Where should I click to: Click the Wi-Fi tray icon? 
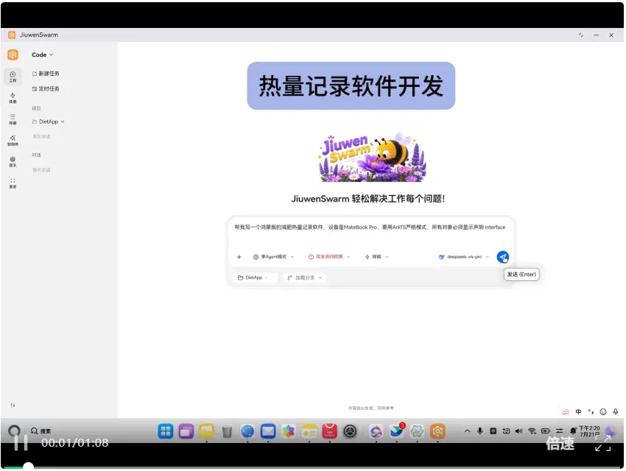coord(532,431)
